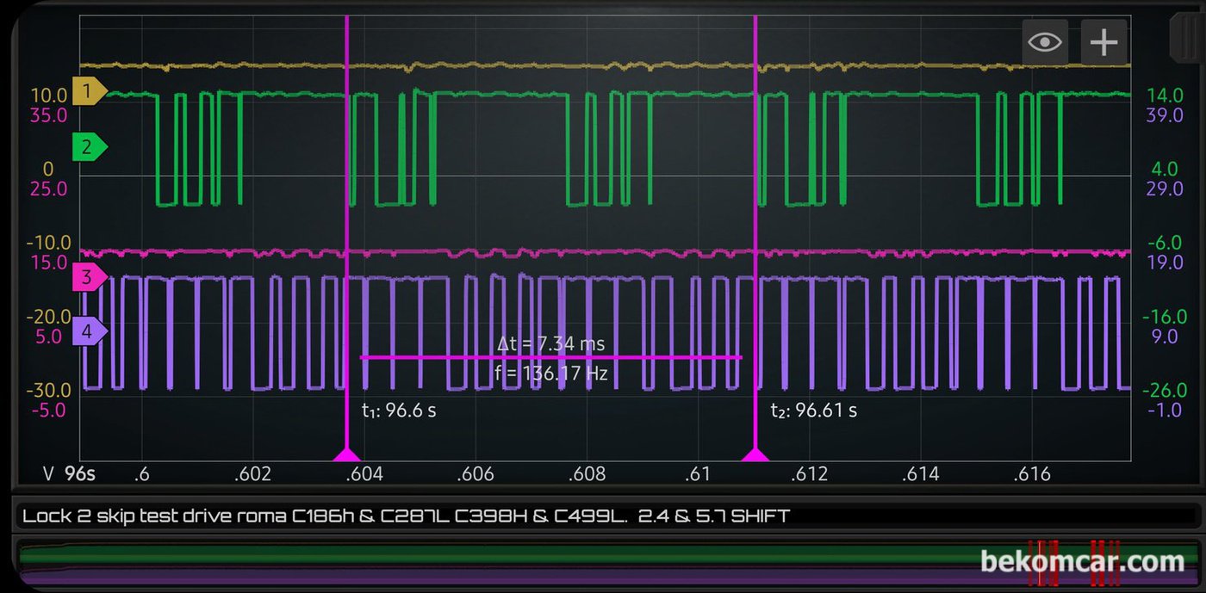This screenshot has height=593, width=1206.
Task: Click the .61 time axis tick label
Action: [698, 473]
